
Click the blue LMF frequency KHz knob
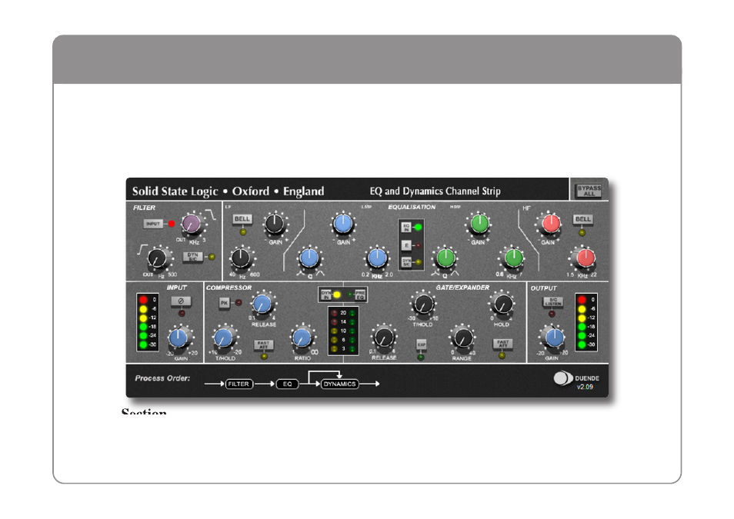coord(377,258)
